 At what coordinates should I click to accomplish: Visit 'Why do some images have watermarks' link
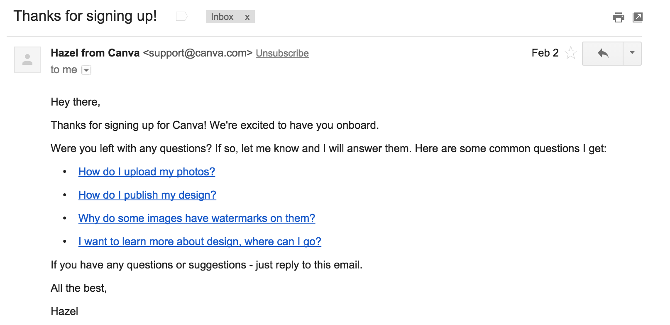197,218
